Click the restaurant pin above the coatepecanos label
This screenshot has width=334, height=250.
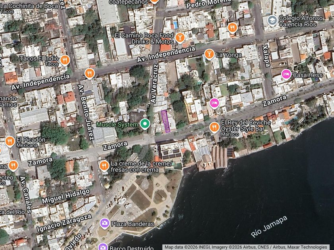click(x=154, y=2)
